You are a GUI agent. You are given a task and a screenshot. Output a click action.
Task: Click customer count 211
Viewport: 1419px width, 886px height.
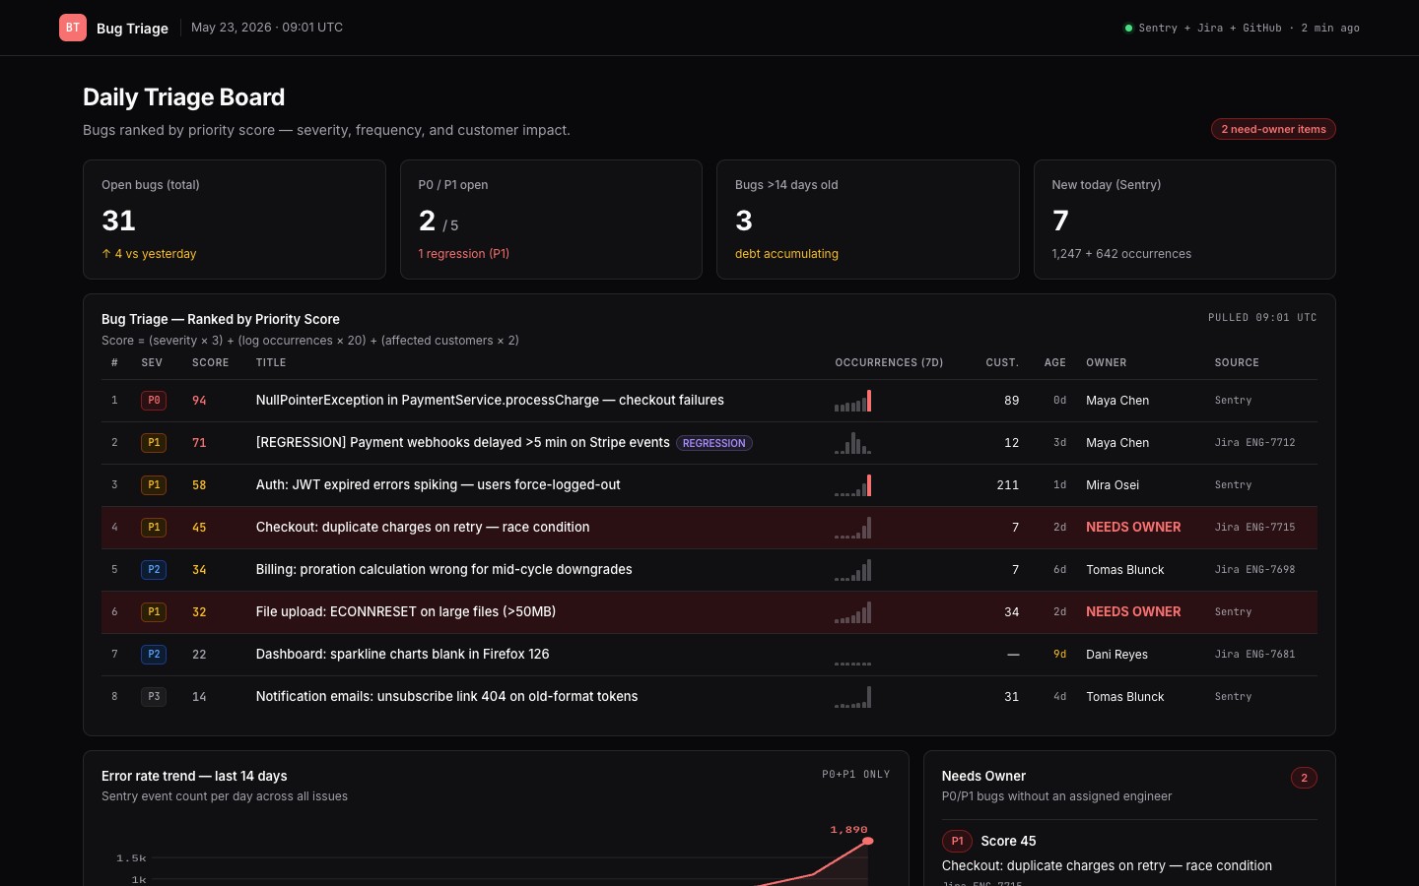pos(1008,485)
